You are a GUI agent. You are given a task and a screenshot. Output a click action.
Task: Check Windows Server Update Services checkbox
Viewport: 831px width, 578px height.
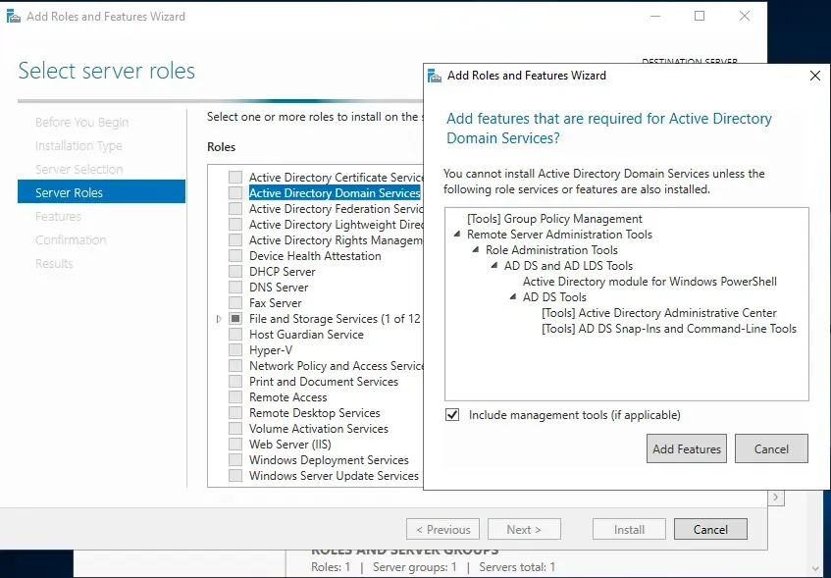click(x=235, y=476)
